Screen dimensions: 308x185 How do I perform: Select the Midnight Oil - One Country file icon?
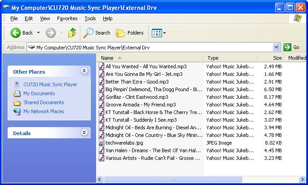101,135
